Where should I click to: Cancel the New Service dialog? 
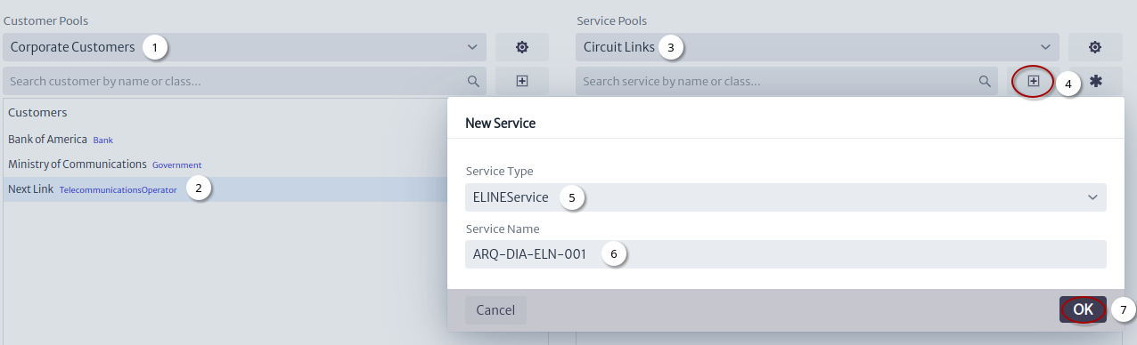(495, 310)
